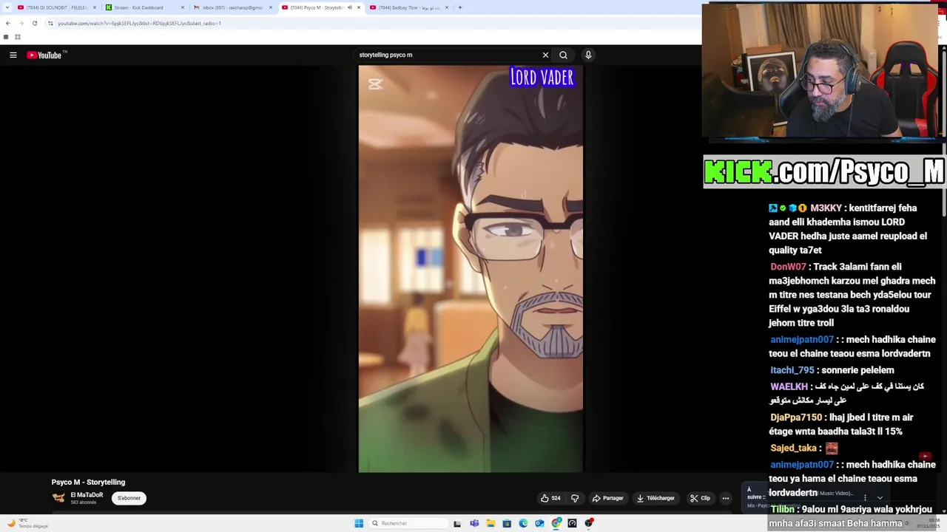Image resolution: width=947 pixels, height=532 pixels.
Task: Launch Microsoft Teams from taskbar
Action: 474,523
